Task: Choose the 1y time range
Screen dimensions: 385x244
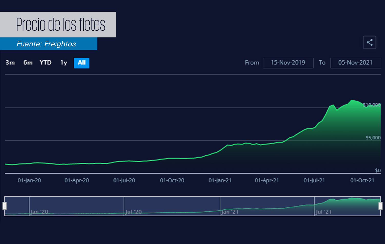Action: click(64, 63)
